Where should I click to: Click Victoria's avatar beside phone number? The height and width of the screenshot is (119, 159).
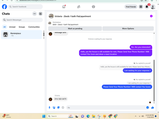tap(50, 99)
